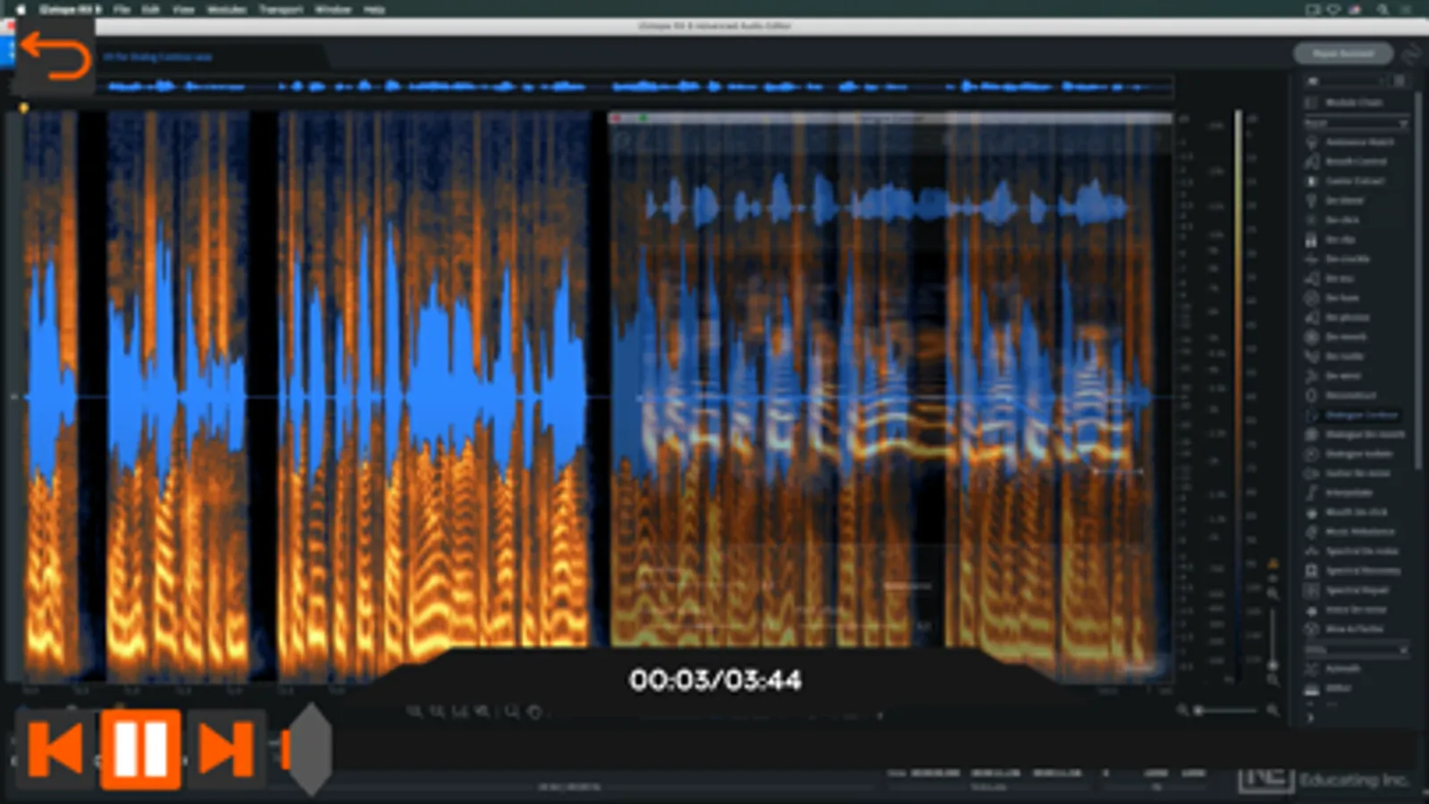This screenshot has width=1429, height=804.
Task: Open the Breath Control module
Action: point(1348,162)
